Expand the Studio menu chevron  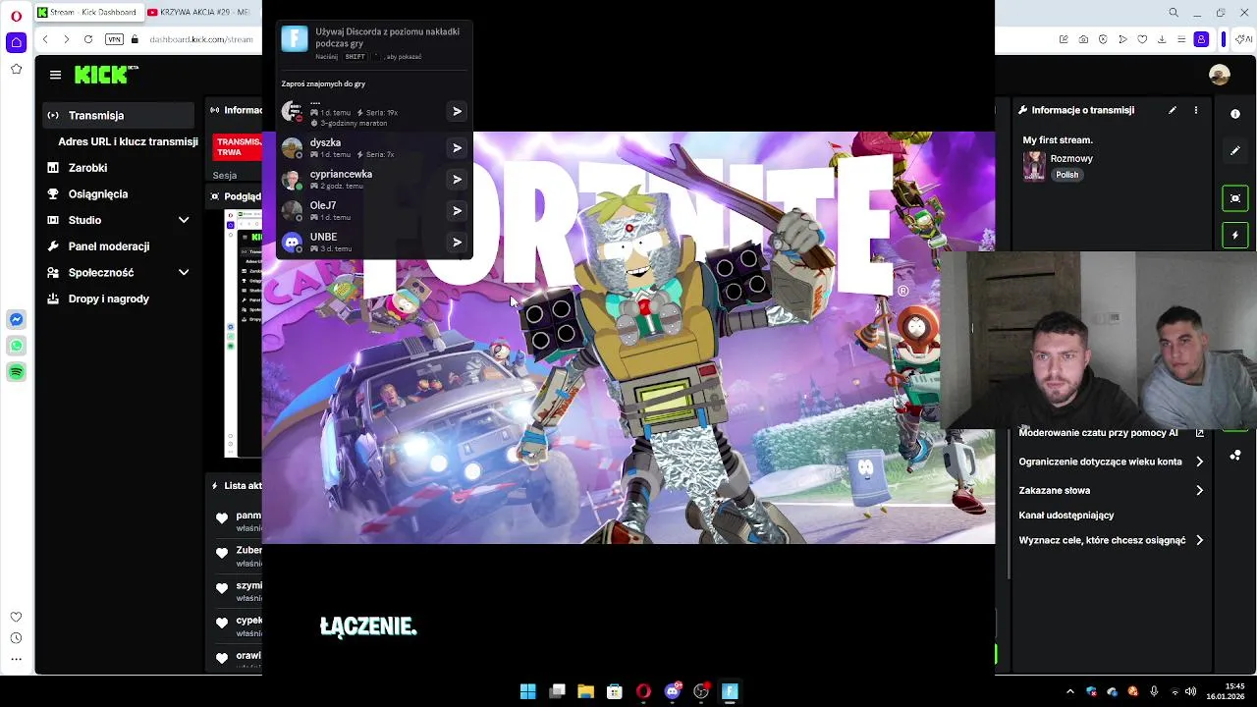(x=184, y=220)
